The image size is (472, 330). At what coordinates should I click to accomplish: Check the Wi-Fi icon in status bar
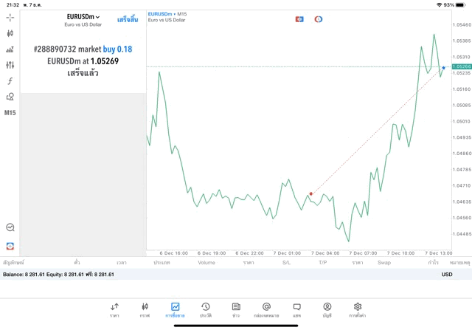(440, 5)
